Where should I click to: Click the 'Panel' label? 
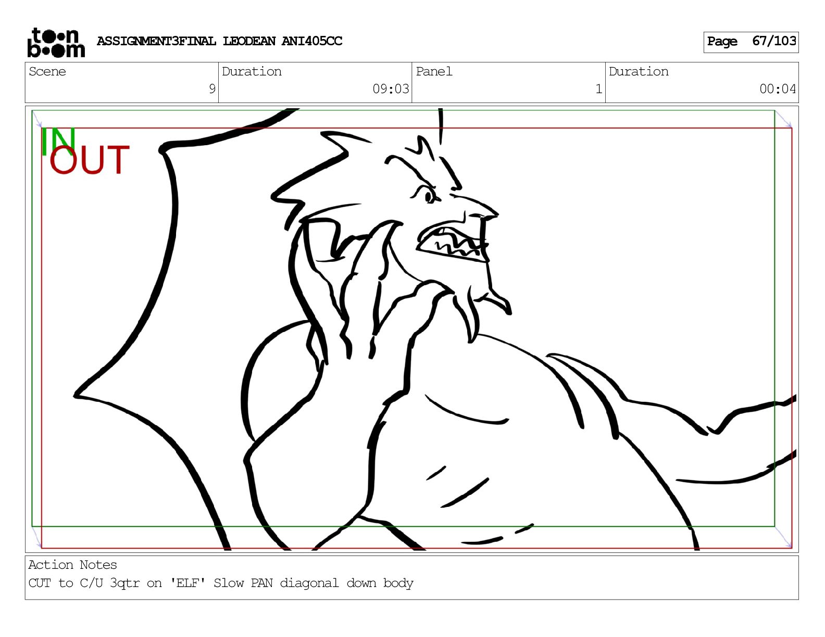pos(434,71)
